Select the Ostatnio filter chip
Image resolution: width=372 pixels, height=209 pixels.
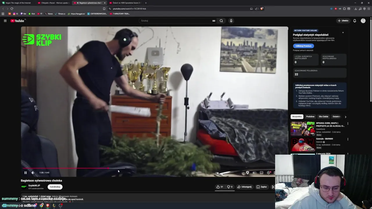point(336,117)
